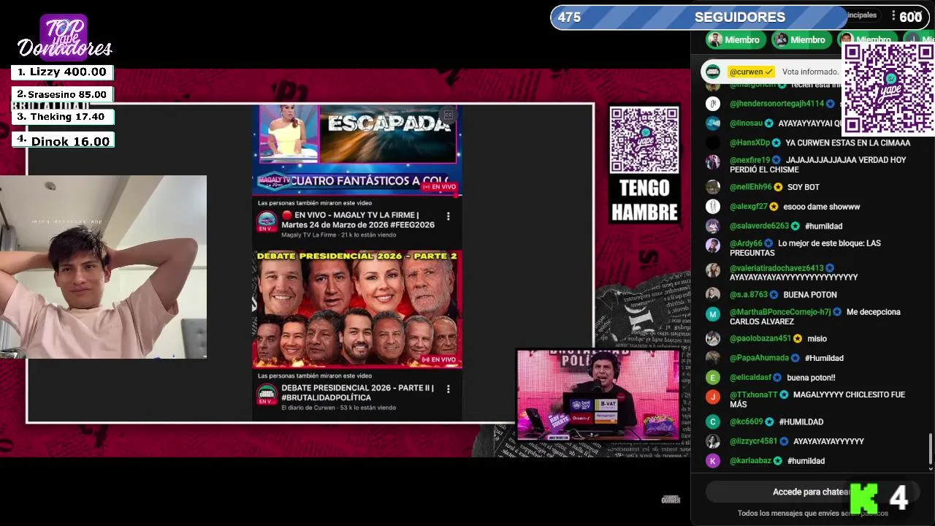Open the chat view dropdown ending in 'incipales'
The width and height of the screenshot is (935, 526).
coord(861,15)
